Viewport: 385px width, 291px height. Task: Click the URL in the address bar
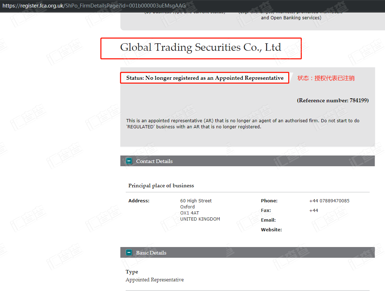click(94, 5)
